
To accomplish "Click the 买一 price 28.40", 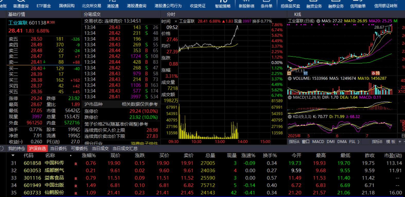I will coord(37,69).
